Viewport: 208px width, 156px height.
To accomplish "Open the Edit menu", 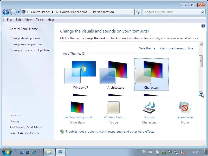I will tap(18, 20).
